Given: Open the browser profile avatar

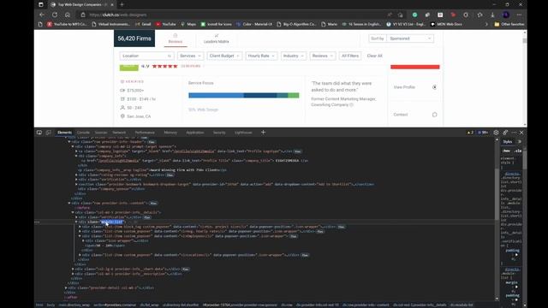Looking at the screenshot, I should [506, 15].
